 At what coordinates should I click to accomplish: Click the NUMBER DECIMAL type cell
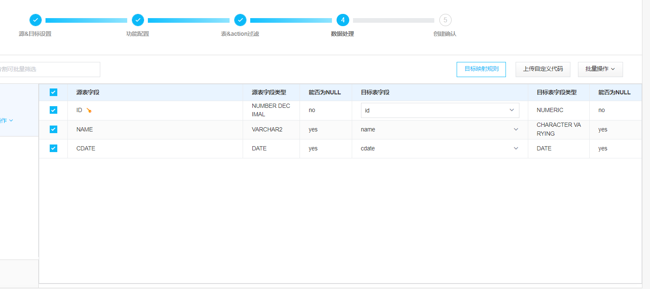[271, 110]
